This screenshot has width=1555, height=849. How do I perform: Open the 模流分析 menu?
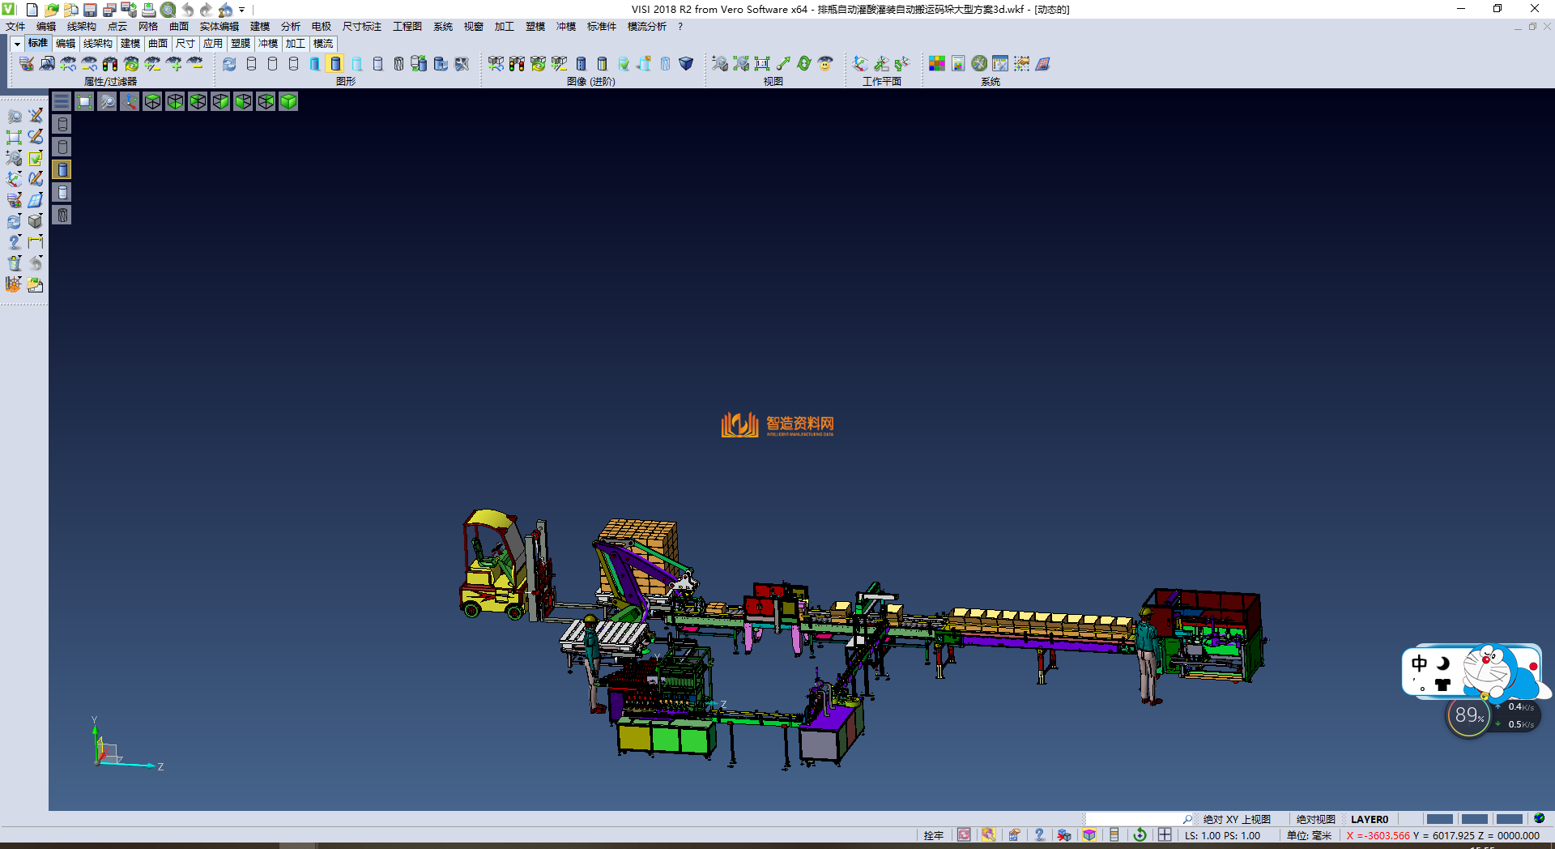pos(646,27)
